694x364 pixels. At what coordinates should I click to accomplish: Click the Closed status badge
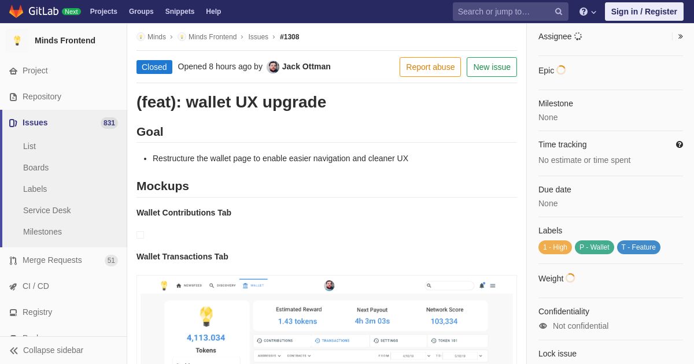coord(154,67)
